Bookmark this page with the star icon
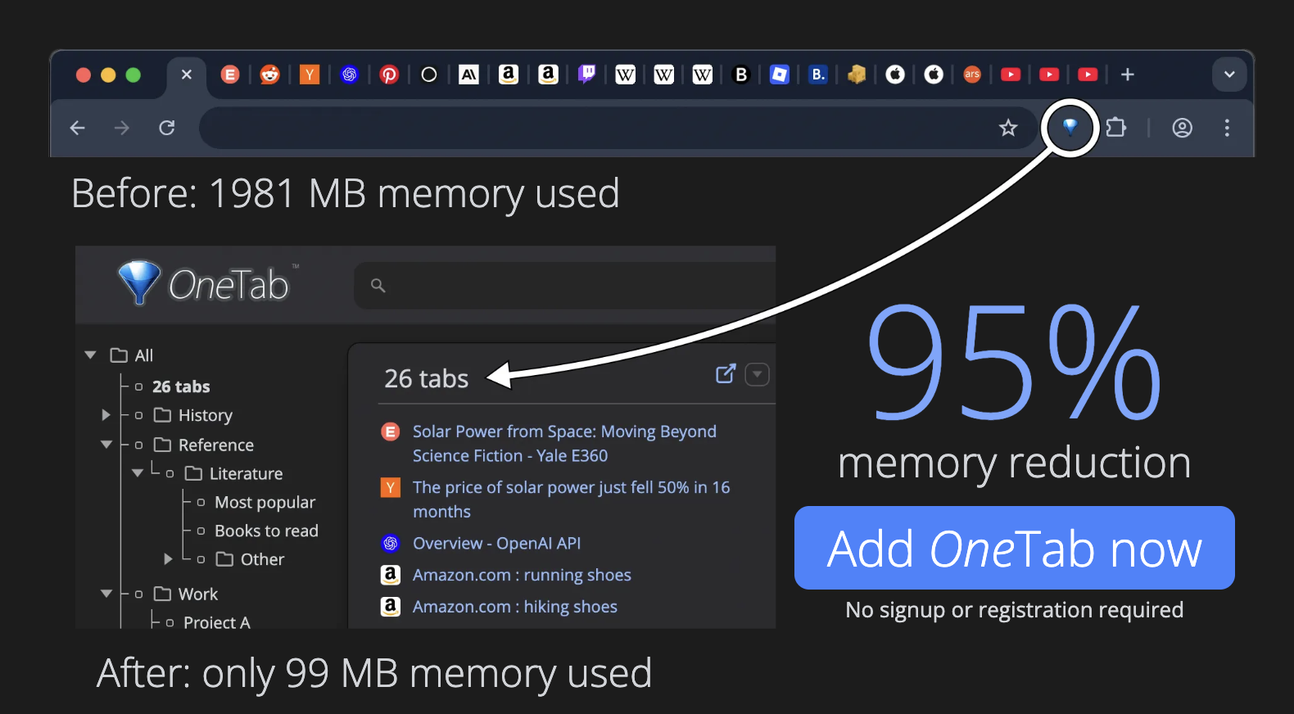Viewport: 1294px width, 714px height. pos(1008,128)
